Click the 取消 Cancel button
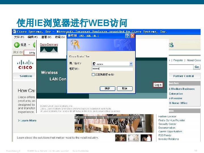 pyautogui.click(x=125, y=89)
